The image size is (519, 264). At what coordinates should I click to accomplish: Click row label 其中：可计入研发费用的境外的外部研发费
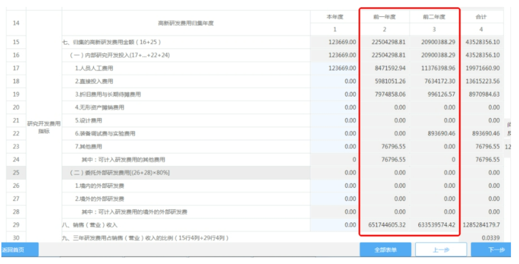click(134, 212)
